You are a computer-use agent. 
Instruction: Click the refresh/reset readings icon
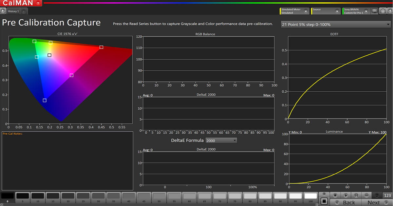377,195
